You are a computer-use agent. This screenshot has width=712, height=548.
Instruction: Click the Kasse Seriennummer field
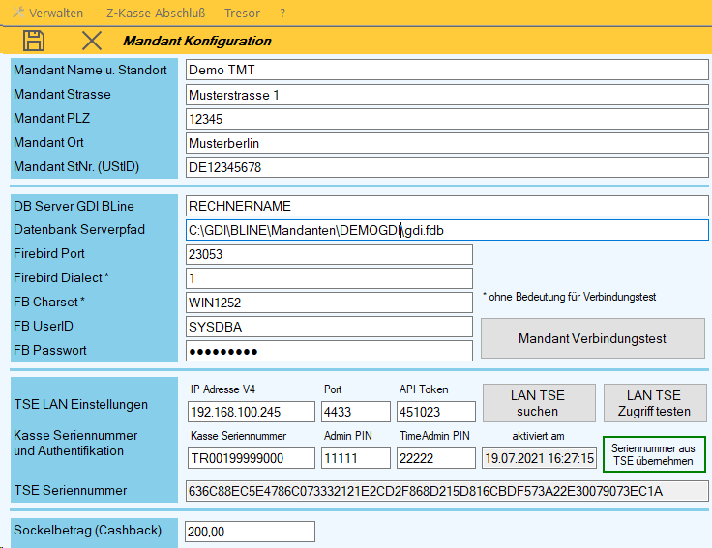pos(252,458)
